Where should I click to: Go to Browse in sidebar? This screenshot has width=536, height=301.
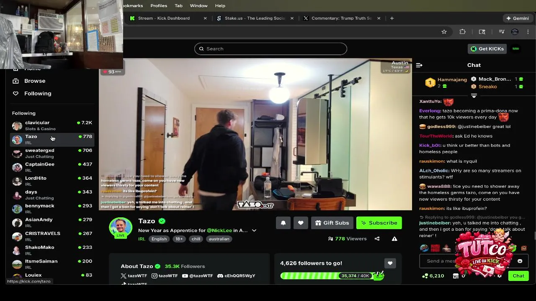point(35,81)
